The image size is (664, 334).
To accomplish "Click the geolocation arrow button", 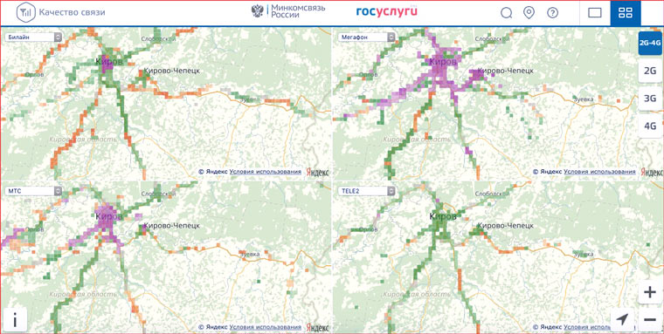I will point(622,320).
